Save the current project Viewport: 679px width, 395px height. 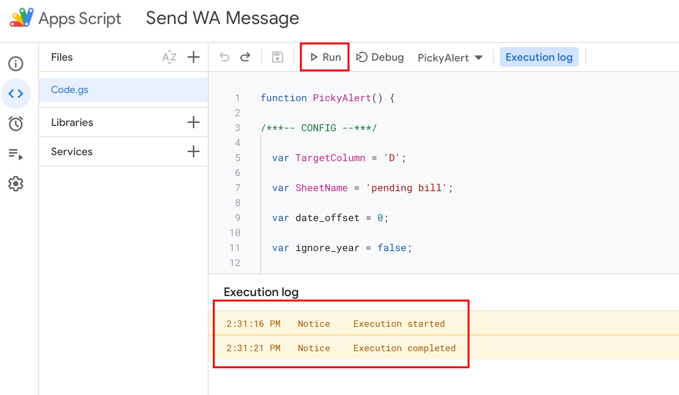[x=277, y=57]
